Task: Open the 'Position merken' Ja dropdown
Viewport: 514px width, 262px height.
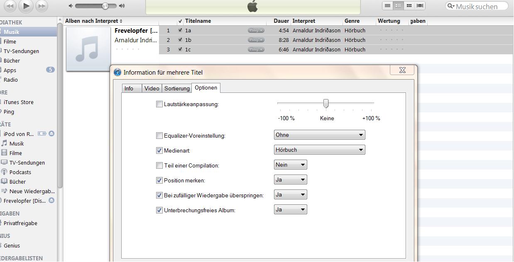Action: (x=291, y=180)
